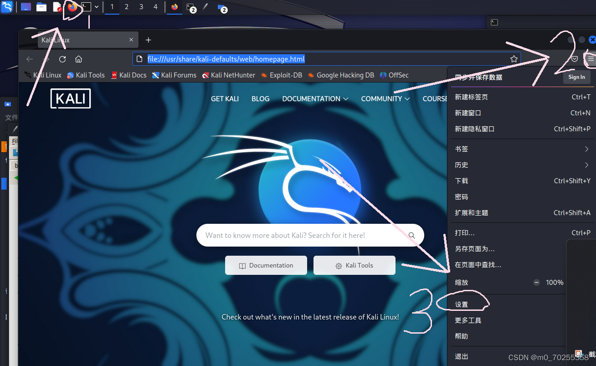596x366 pixels.
Task: Switch to workspace 4
Action: click(156, 7)
